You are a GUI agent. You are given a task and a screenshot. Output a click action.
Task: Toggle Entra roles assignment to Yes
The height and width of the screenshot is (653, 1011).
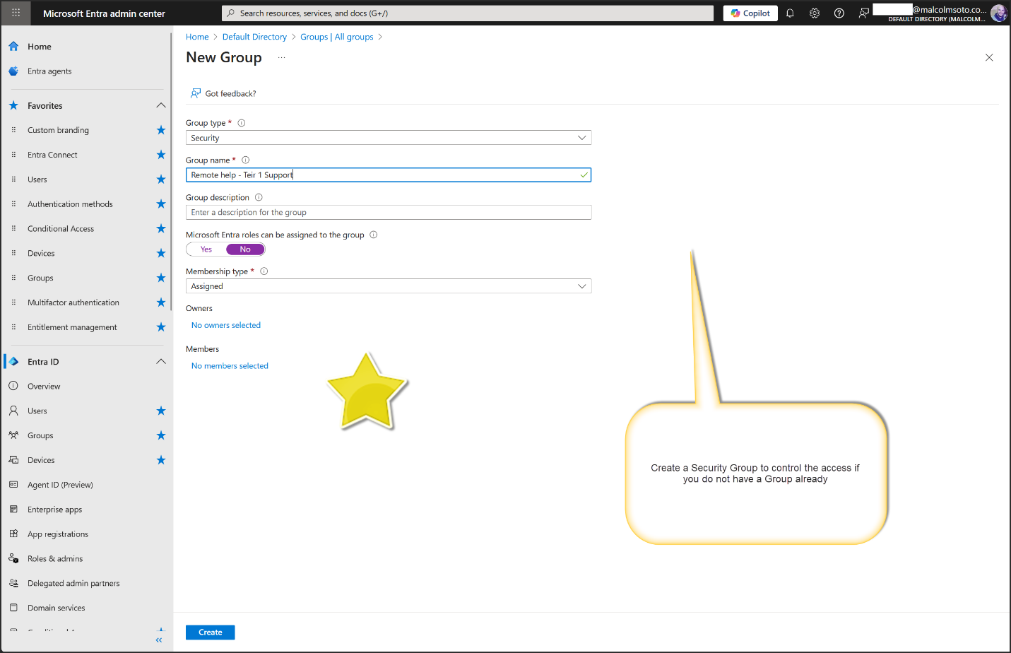(x=206, y=249)
